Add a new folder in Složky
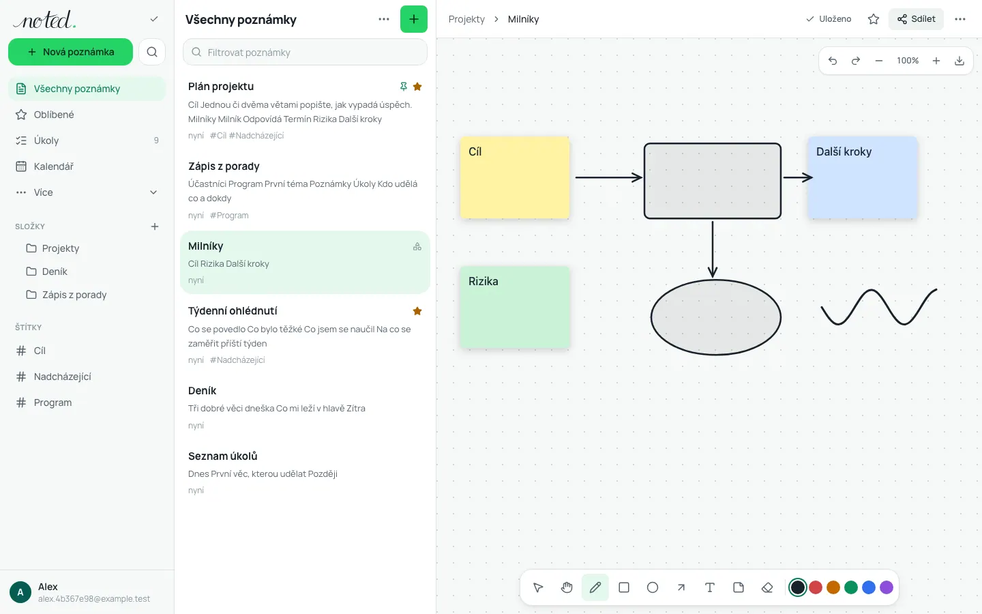 tap(155, 226)
